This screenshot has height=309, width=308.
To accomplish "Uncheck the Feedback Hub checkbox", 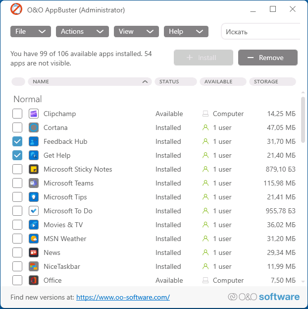I will pos(17,141).
